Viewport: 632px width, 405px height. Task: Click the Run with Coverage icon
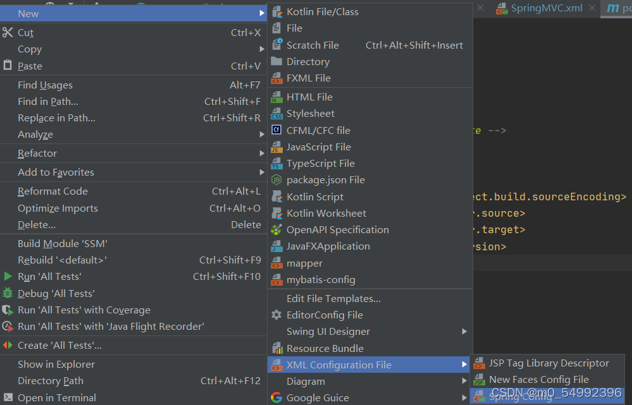8,310
